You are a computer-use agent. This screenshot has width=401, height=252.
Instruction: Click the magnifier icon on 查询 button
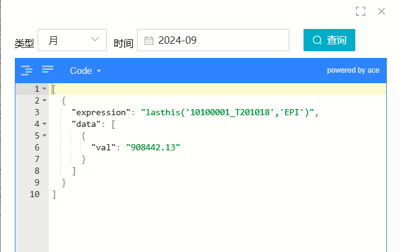[317, 40]
